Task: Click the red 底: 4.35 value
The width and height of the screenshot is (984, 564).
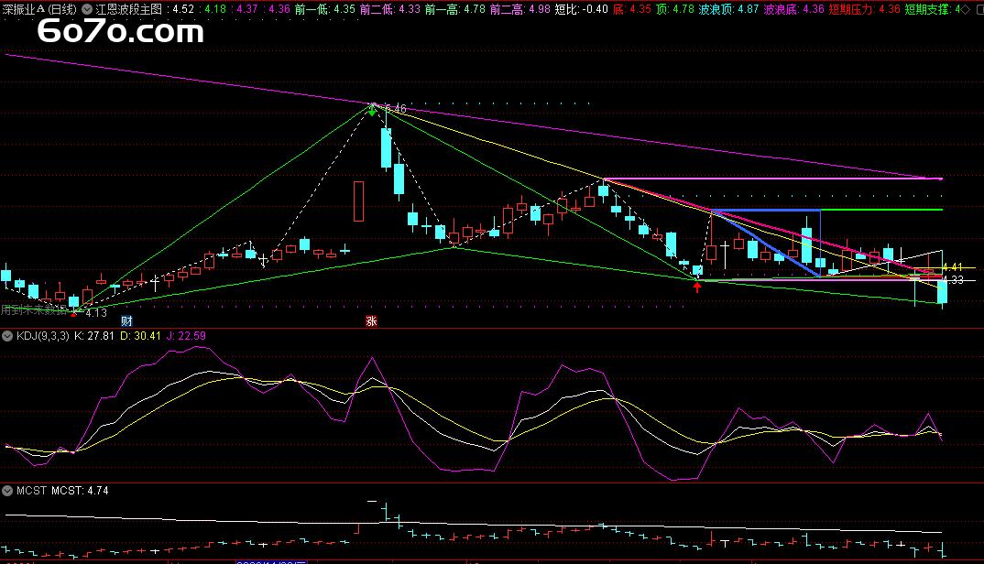Action: 632,9
